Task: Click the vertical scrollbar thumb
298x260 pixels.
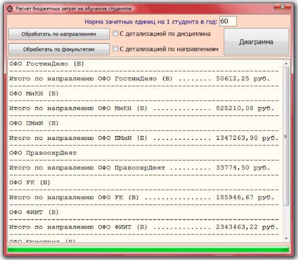Action: [x=286, y=136]
